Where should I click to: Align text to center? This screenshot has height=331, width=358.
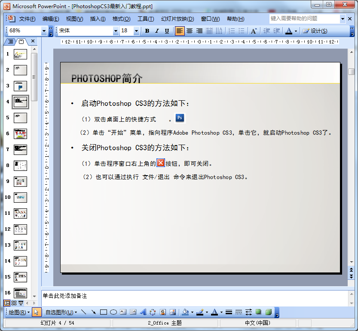click(189, 31)
